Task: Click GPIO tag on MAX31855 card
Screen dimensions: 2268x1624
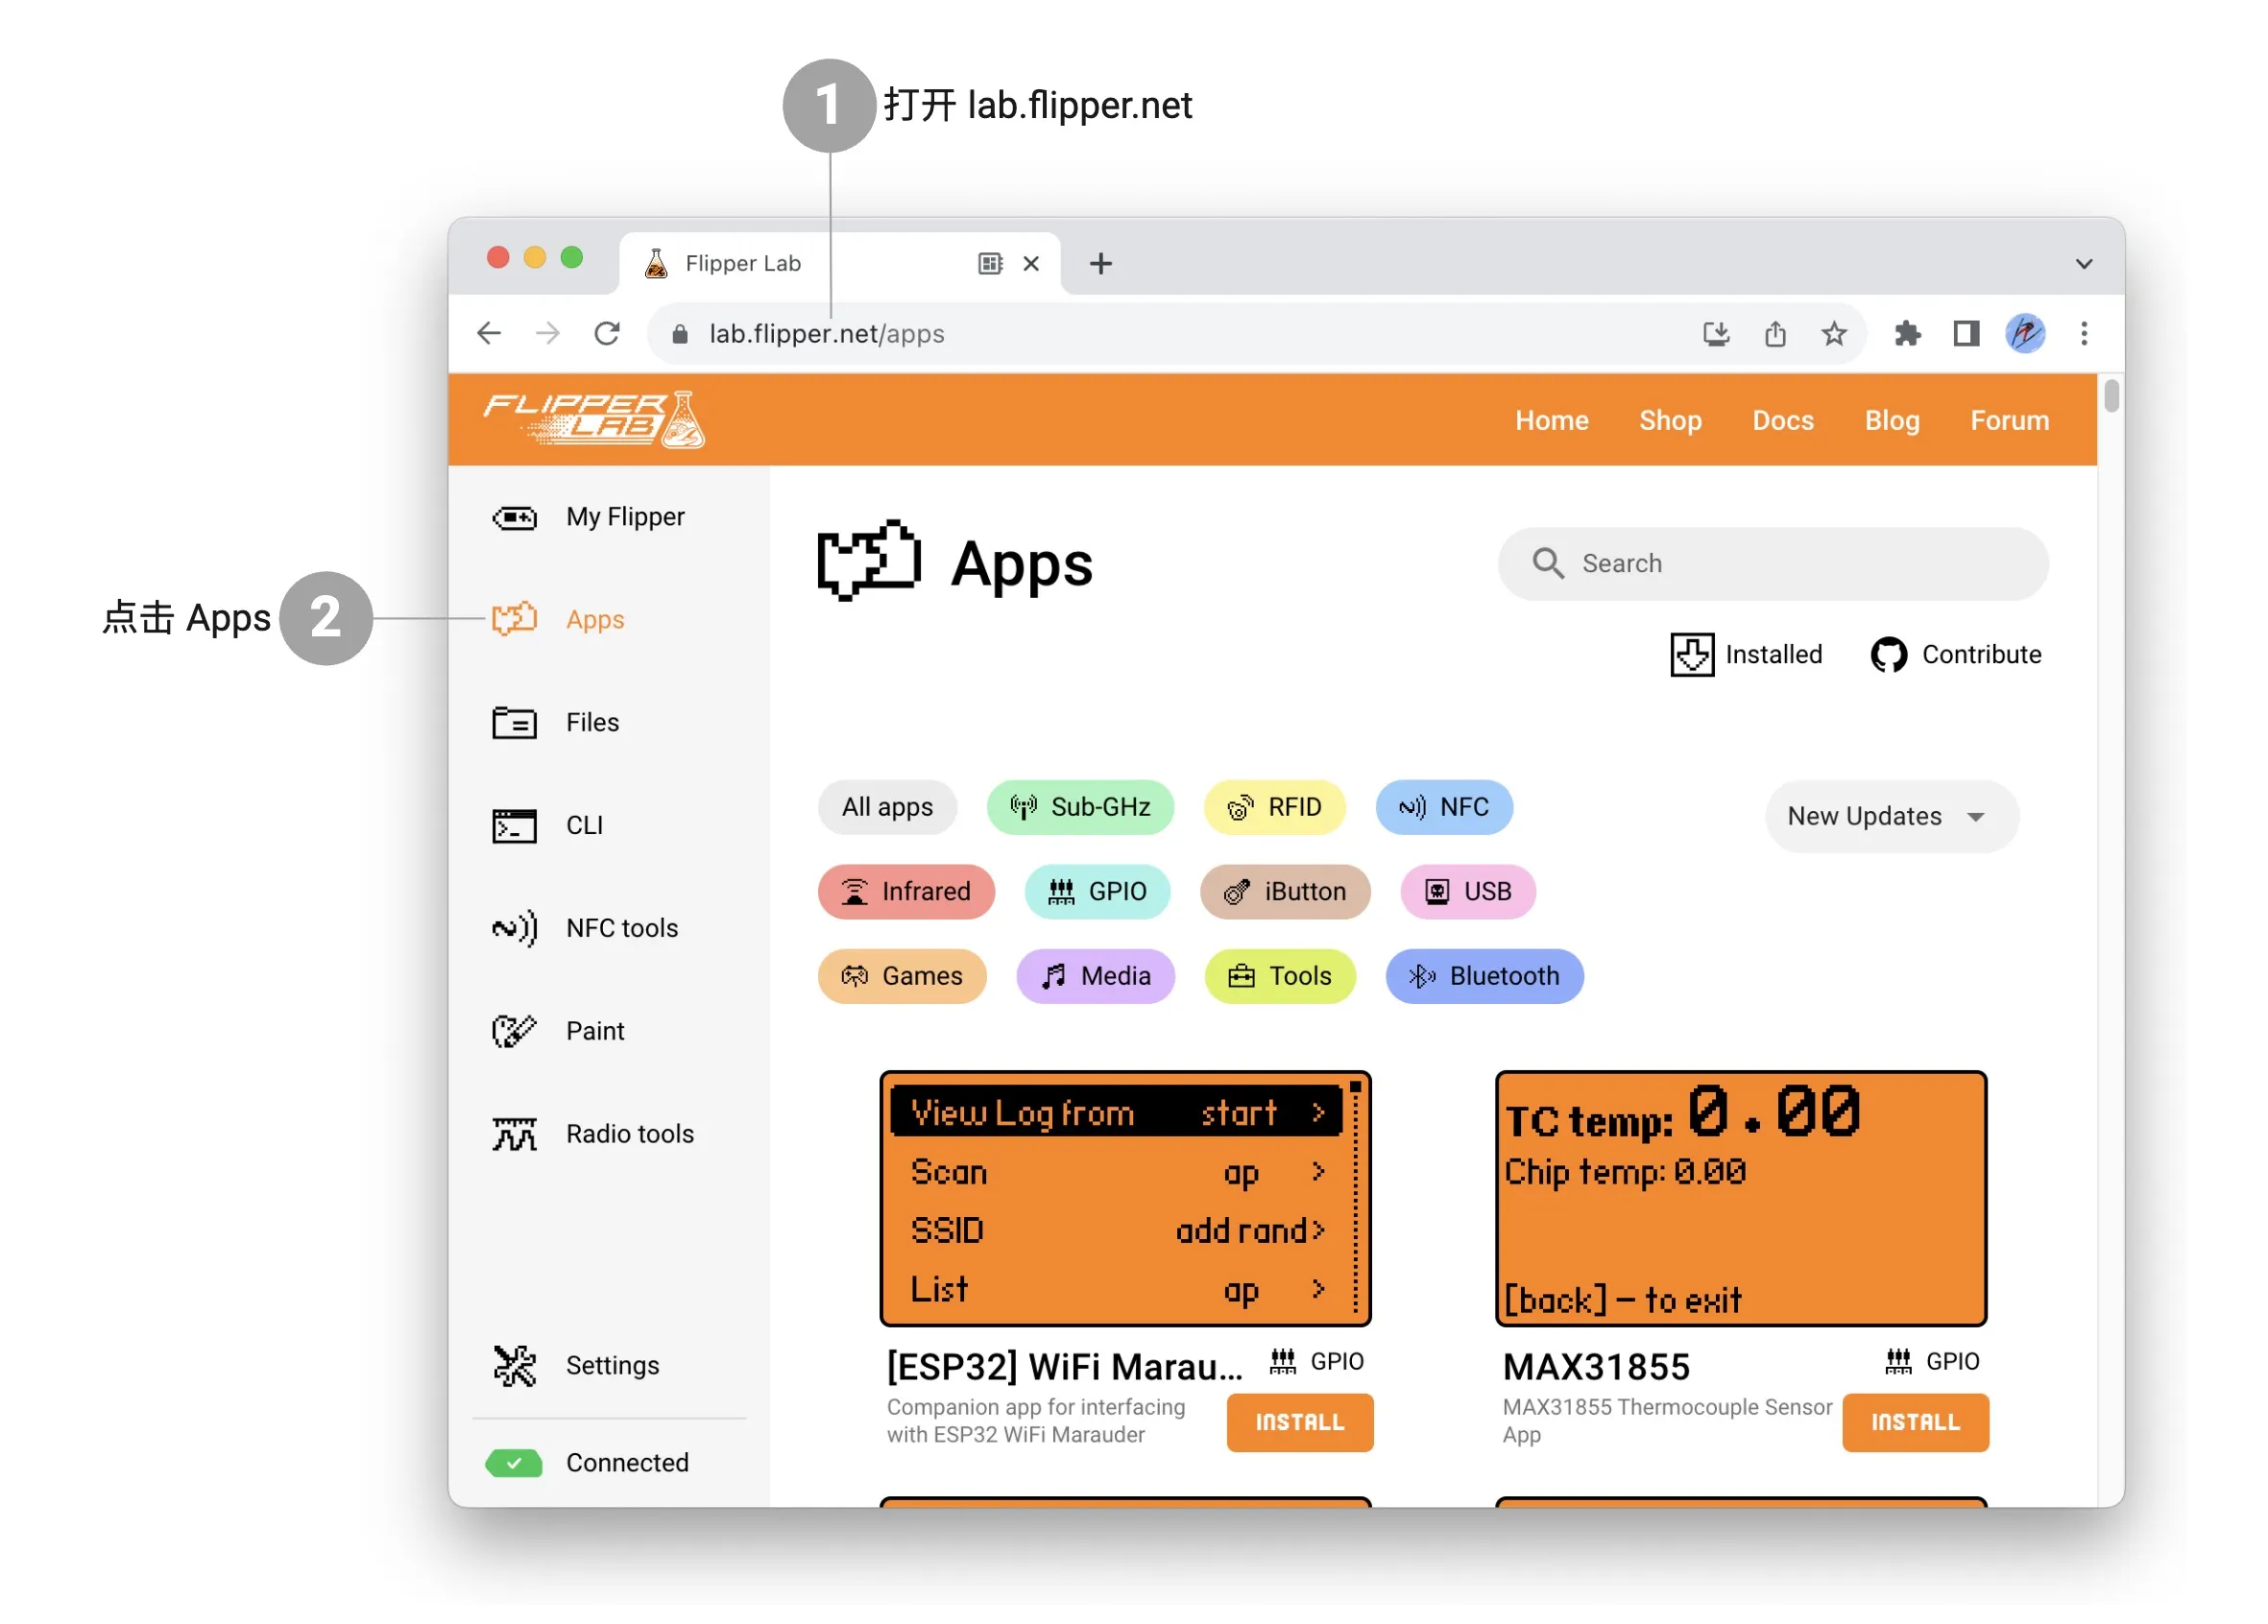Action: 1931,1361
